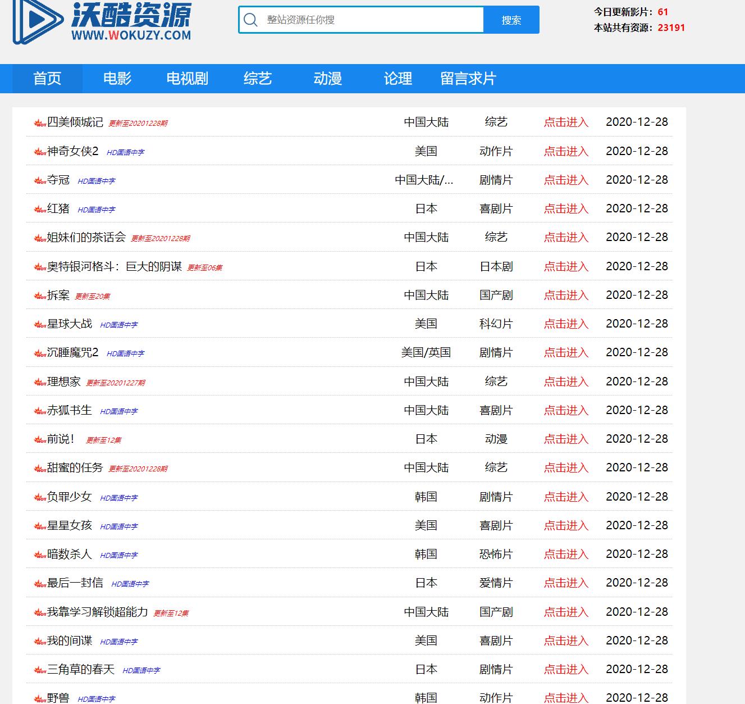The width and height of the screenshot is (745, 704).
Task: Open the 赤狐书生 title link
Action: [70, 410]
